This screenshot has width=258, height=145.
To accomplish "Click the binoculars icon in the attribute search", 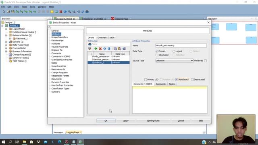I will click(x=90, y=44).
